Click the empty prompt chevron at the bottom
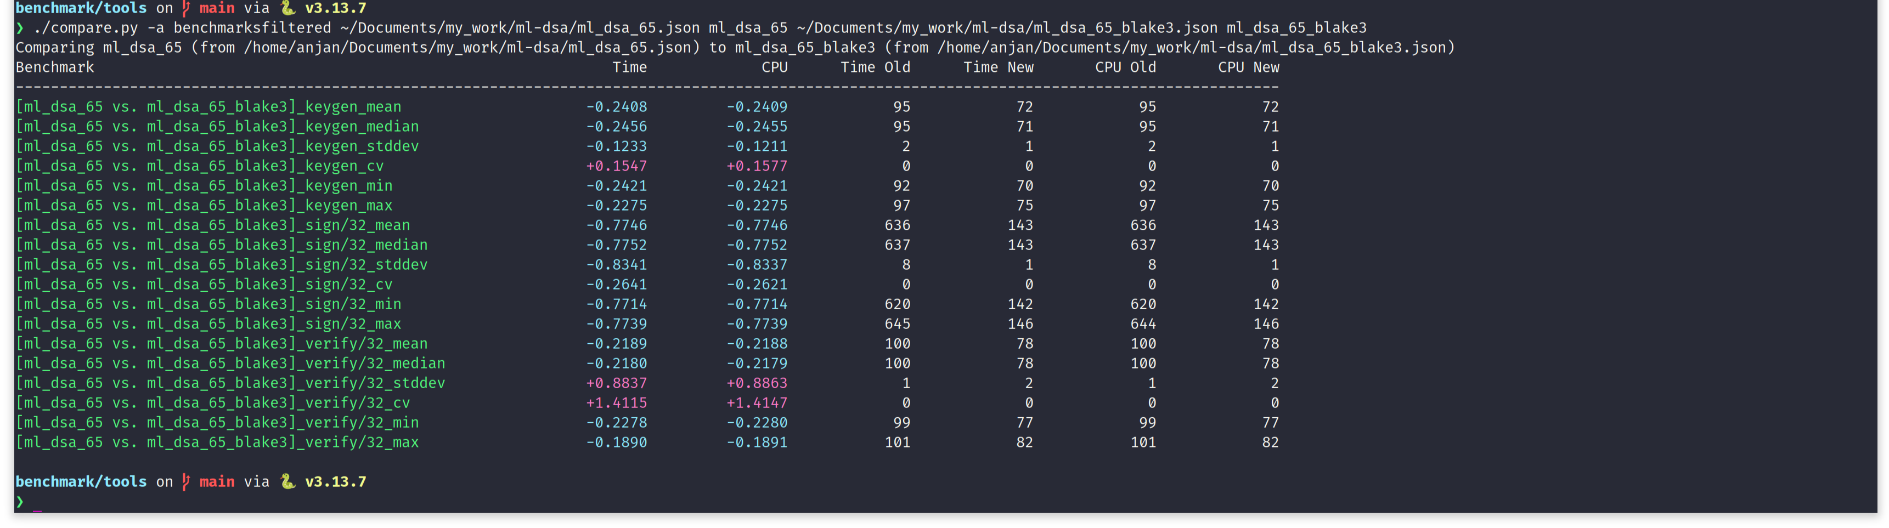The height and width of the screenshot is (528, 1889). tap(20, 502)
